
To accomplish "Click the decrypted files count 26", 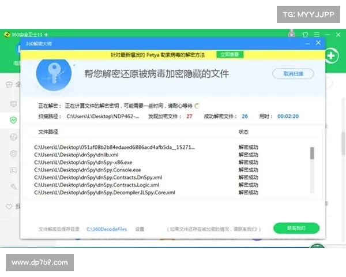I will [245, 117].
